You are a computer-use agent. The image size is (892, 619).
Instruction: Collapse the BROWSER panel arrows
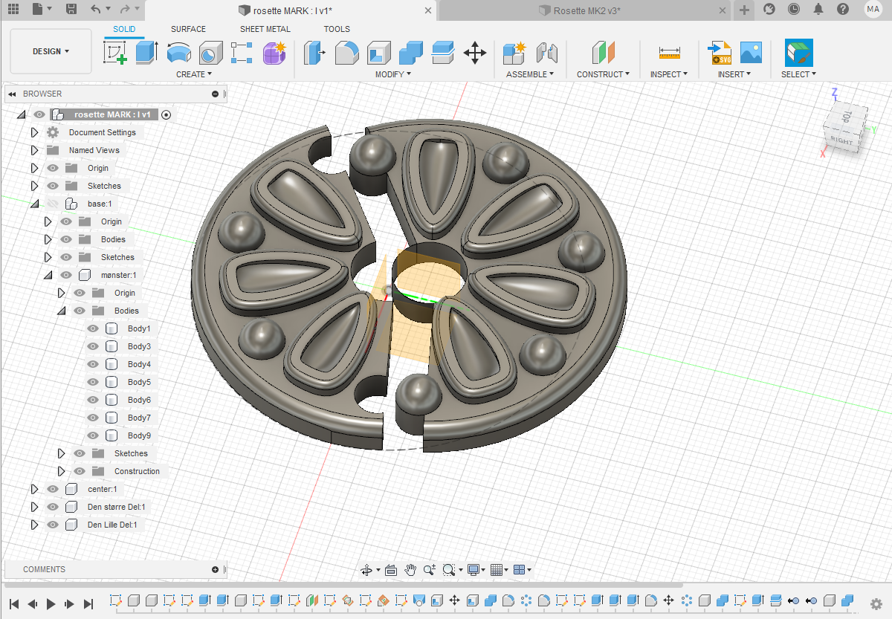[13, 94]
